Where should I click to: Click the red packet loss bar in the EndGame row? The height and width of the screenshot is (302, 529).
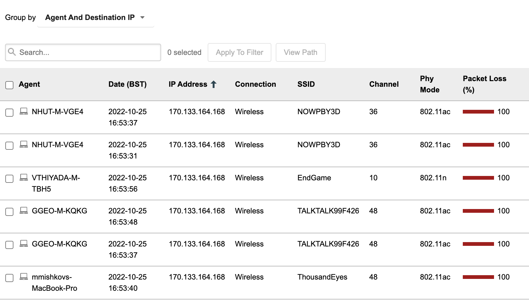point(478,178)
